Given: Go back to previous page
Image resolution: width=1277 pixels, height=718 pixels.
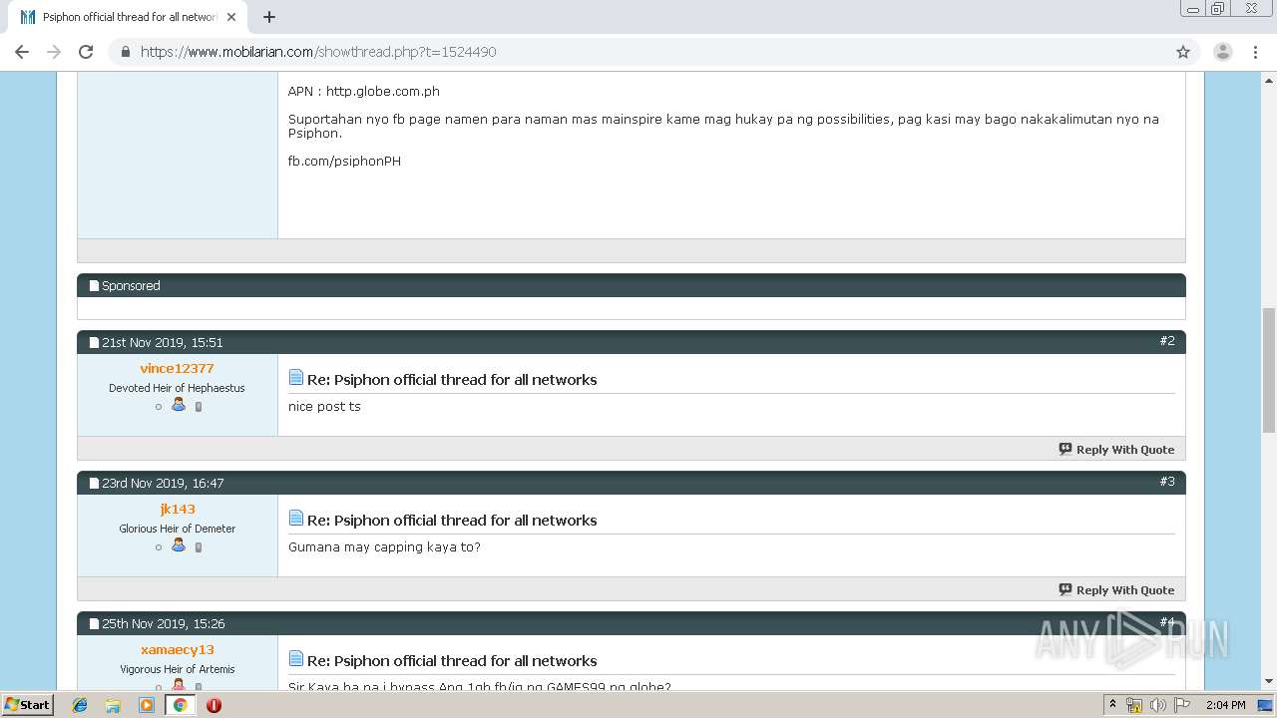Looking at the screenshot, I should click(x=22, y=52).
